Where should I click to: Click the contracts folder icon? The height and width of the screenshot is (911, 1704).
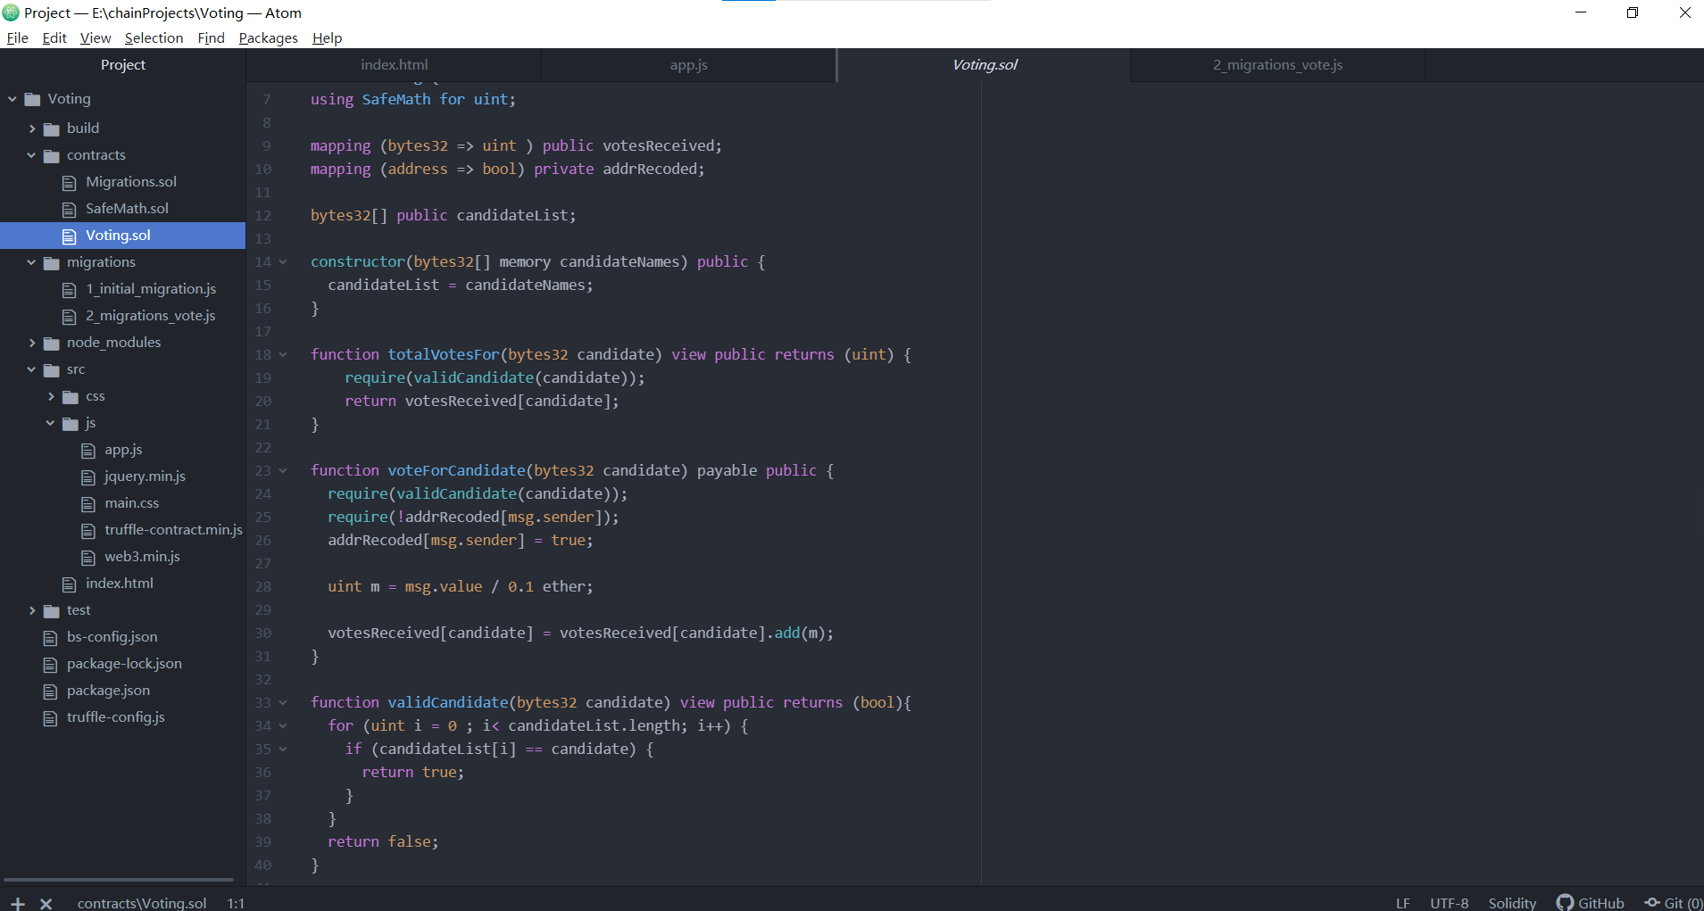coord(52,156)
